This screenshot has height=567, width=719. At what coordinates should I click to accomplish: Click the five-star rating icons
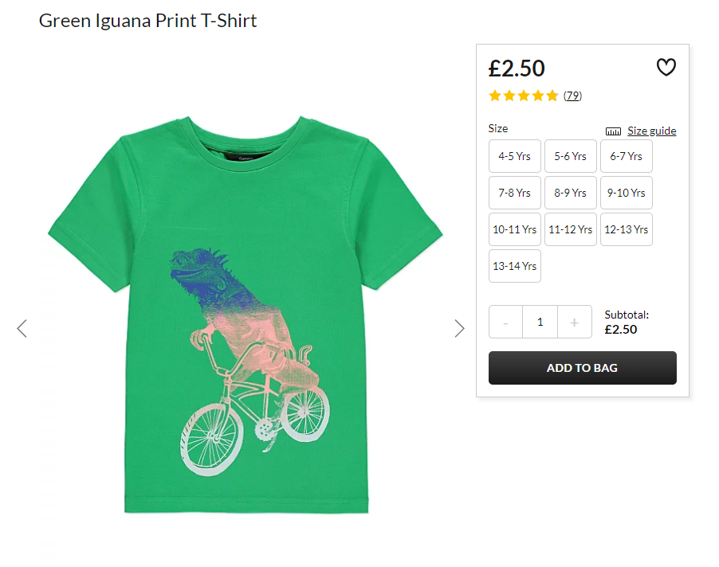pyautogui.click(x=523, y=96)
